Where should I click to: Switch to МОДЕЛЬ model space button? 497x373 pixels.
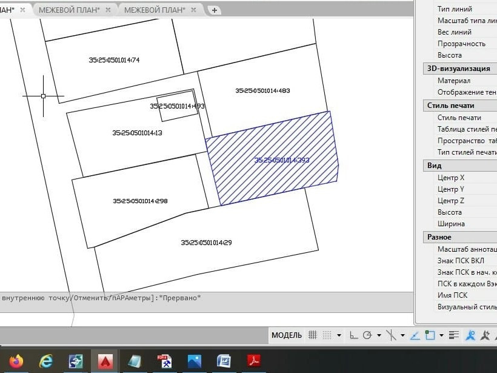[287, 335]
